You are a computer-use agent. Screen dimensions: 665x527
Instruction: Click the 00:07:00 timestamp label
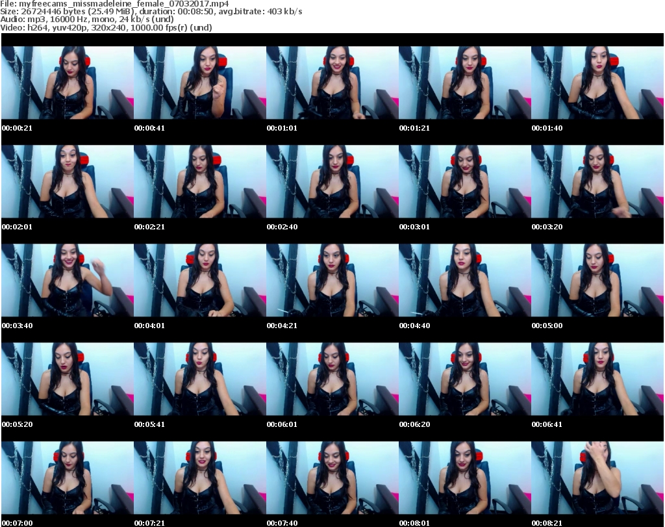17,523
